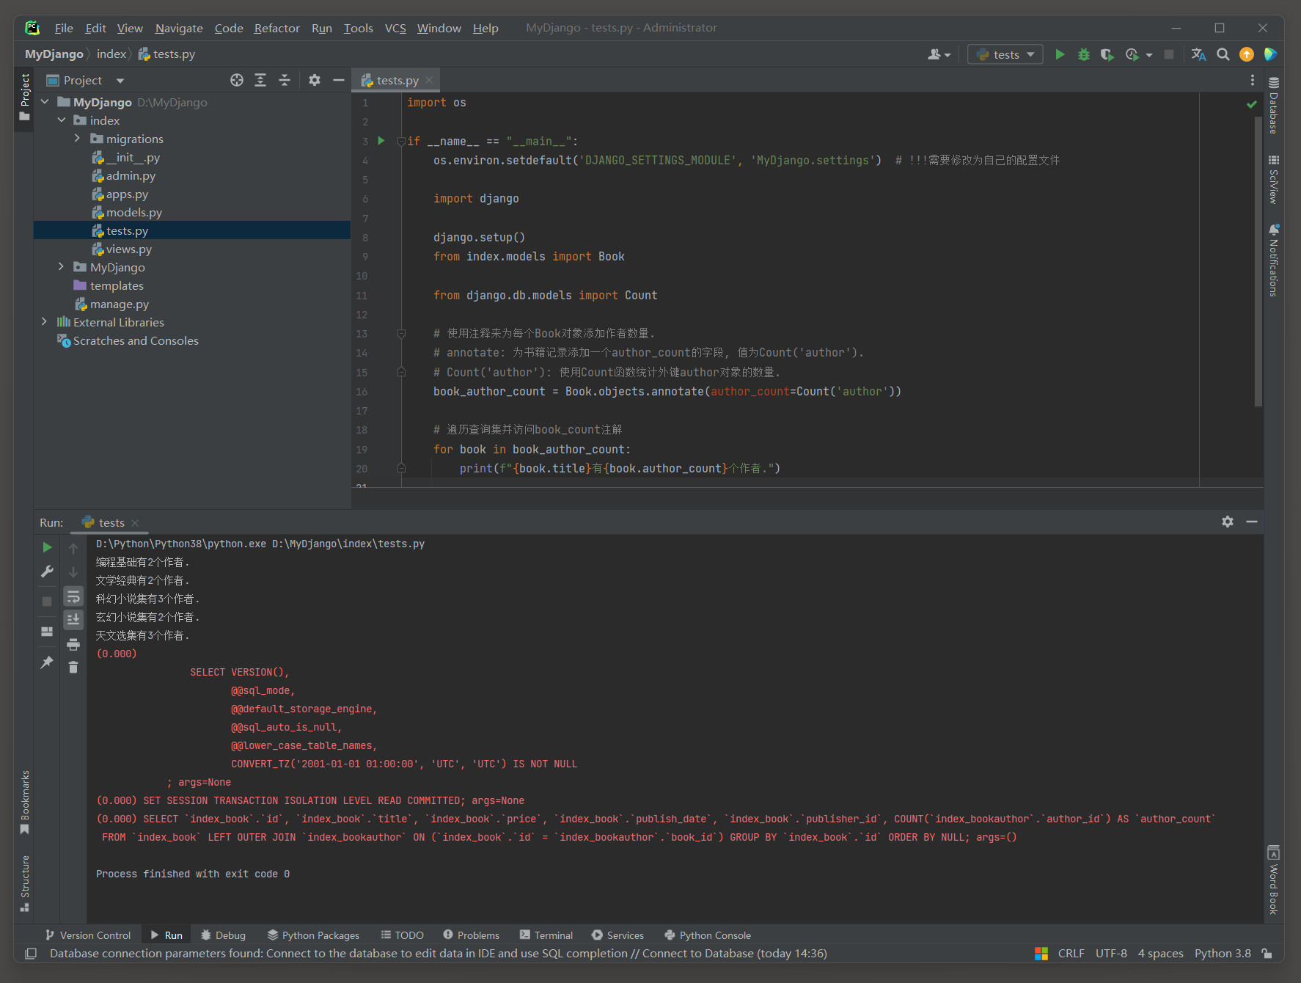Start debugging with the bug icon
The height and width of the screenshot is (983, 1301).
click(1083, 54)
